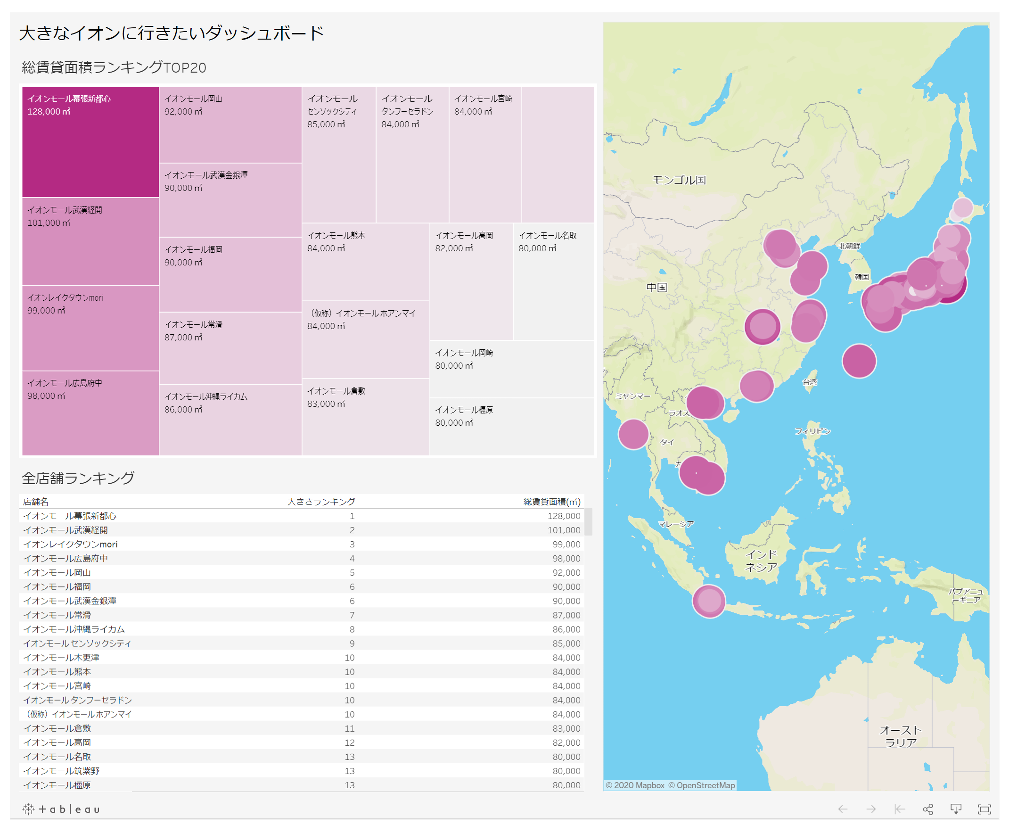1009x825 pixels.
Task: Select the イオンモール広島府中 treemap tile
Action: click(x=90, y=413)
